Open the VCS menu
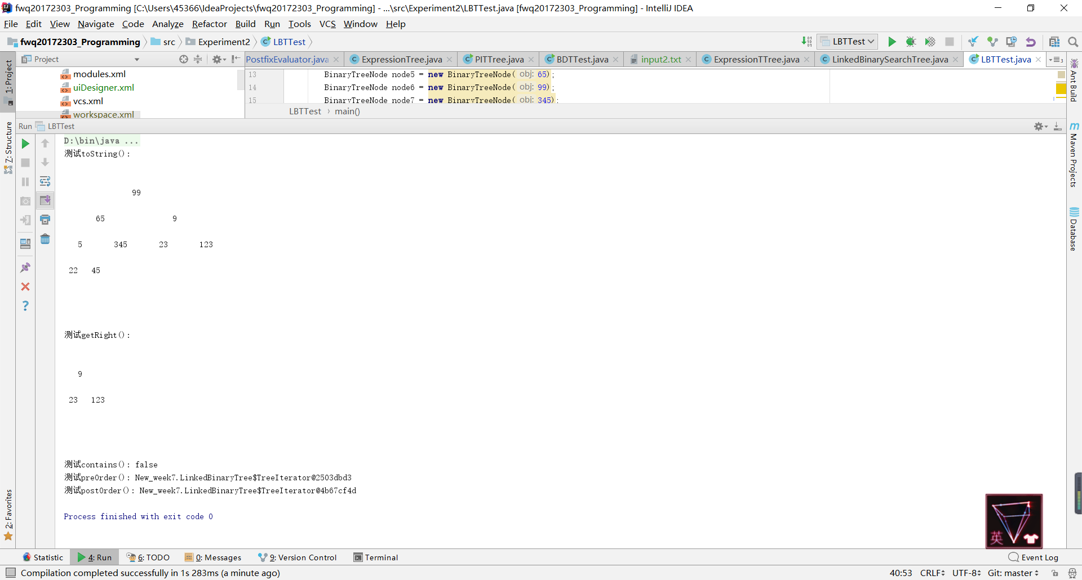Viewport: 1082px width, 580px height. click(x=327, y=24)
